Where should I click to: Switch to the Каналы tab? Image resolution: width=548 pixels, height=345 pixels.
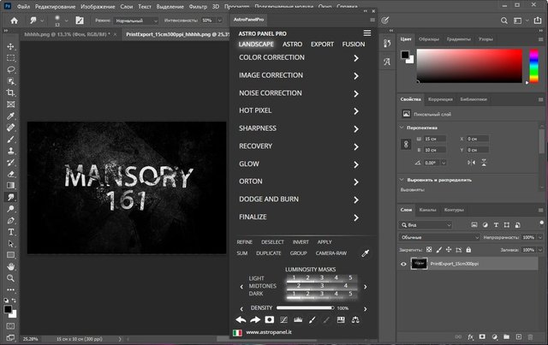[x=427, y=210]
